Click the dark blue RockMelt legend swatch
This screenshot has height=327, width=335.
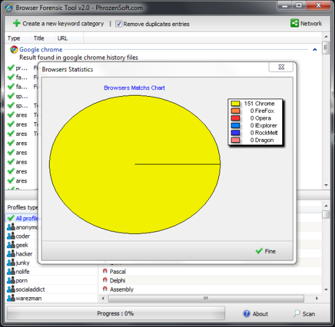point(235,133)
